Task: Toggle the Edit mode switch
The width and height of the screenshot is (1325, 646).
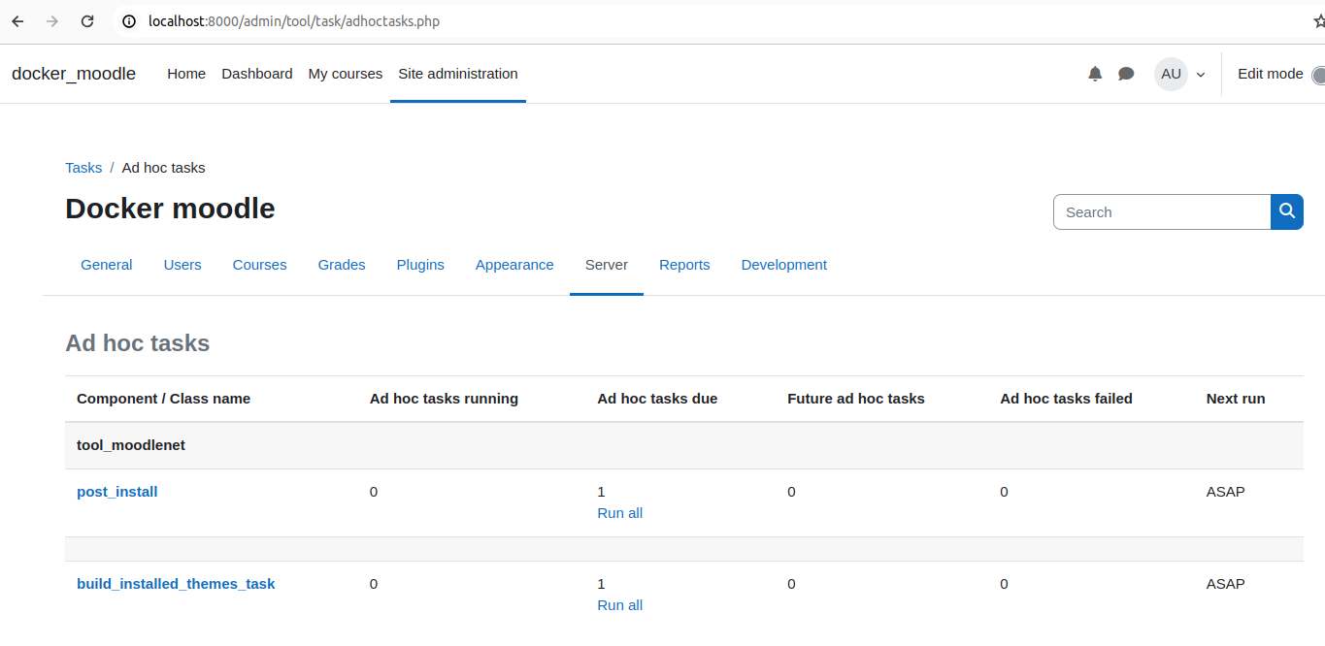Action: coord(1317,75)
